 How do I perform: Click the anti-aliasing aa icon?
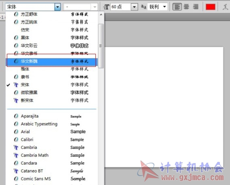coord(143,7)
